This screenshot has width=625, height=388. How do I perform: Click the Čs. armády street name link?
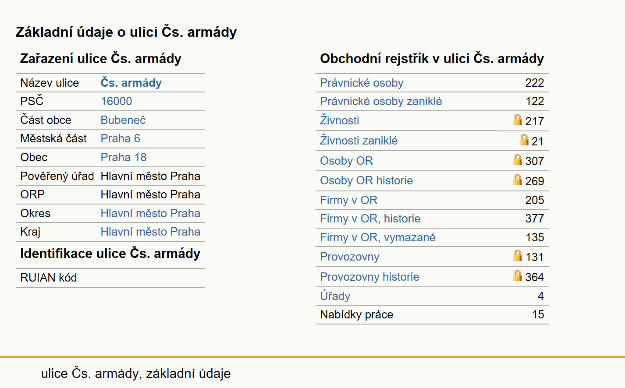point(131,82)
